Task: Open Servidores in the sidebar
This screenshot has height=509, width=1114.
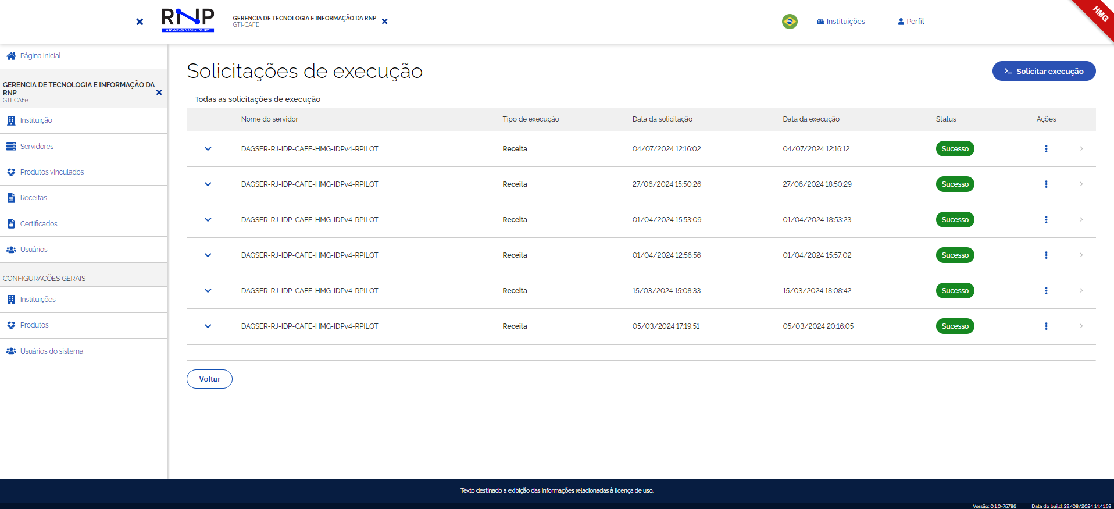Action: point(37,147)
